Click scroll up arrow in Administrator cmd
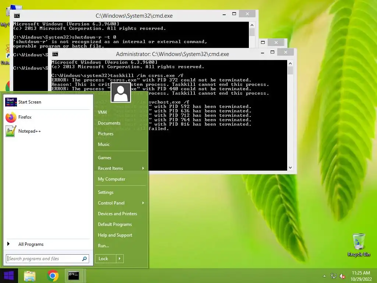The image size is (377, 283). pyautogui.click(x=290, y=63)
